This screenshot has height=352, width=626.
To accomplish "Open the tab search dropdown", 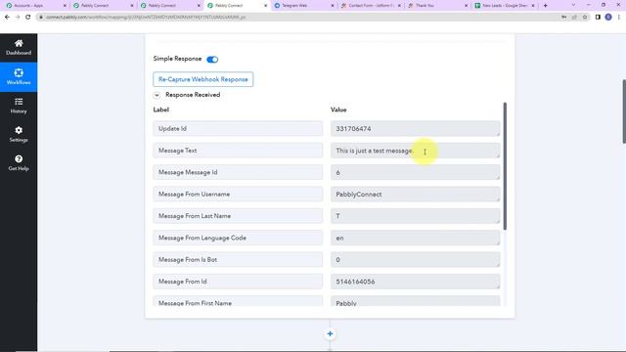I will coord(573,5).
